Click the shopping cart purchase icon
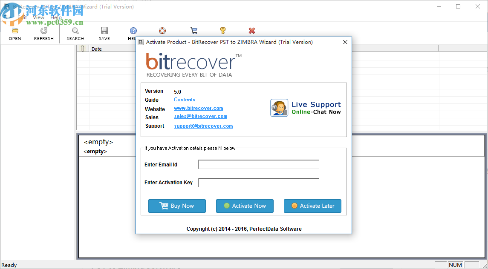 [194, 31]
